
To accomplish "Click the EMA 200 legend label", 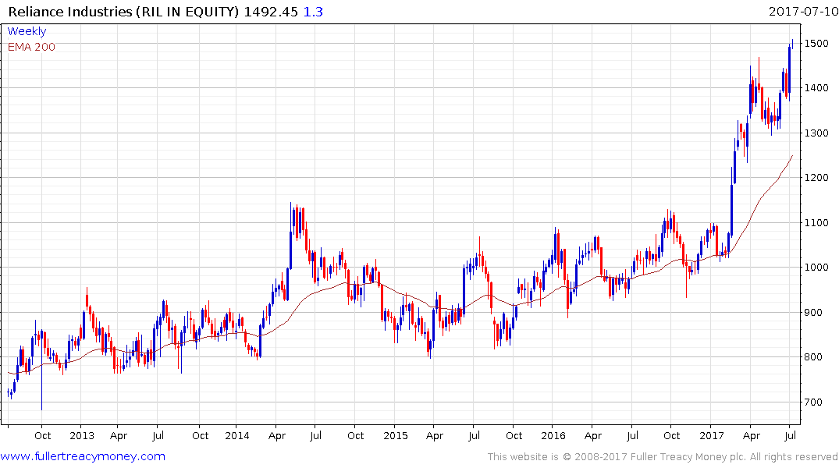I will pyautogui.click(x=31, y=47).
